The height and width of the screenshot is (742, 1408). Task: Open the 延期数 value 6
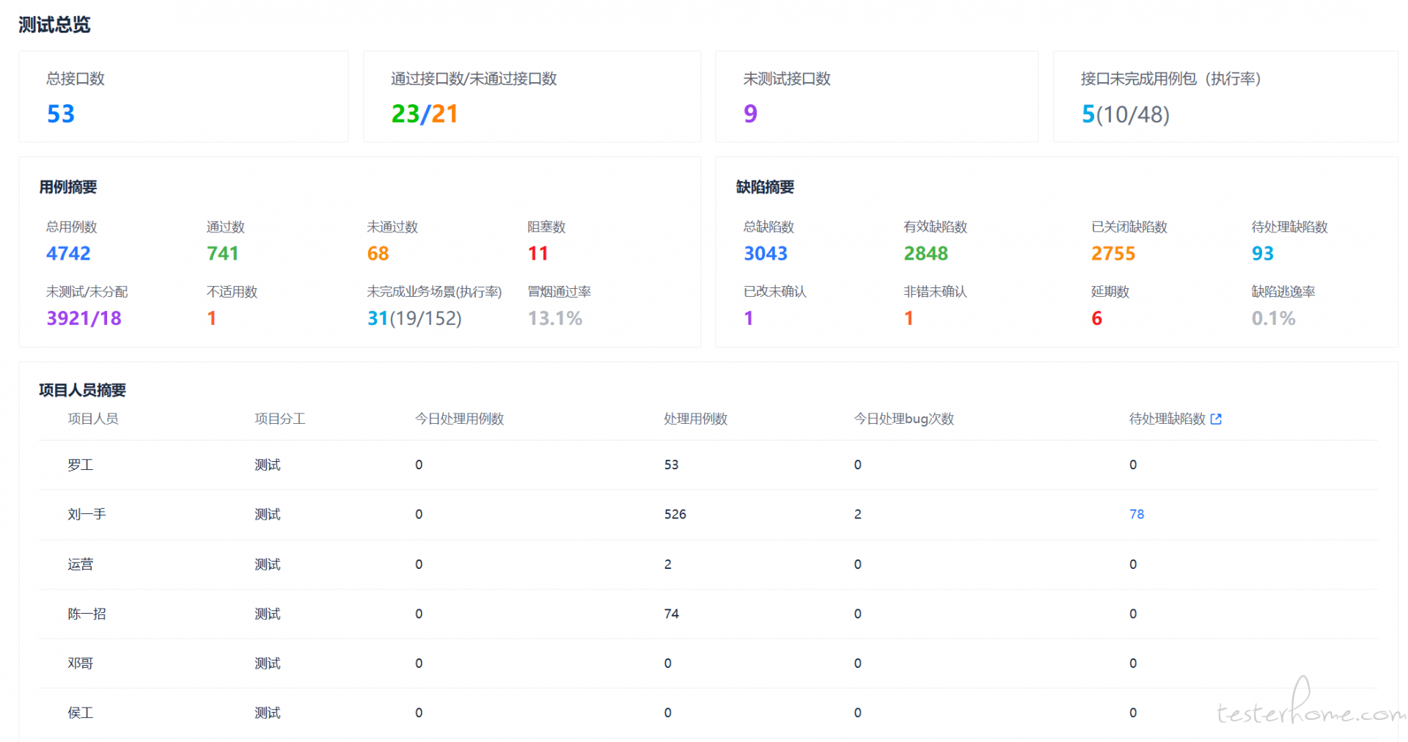[x=1096, y=317]
